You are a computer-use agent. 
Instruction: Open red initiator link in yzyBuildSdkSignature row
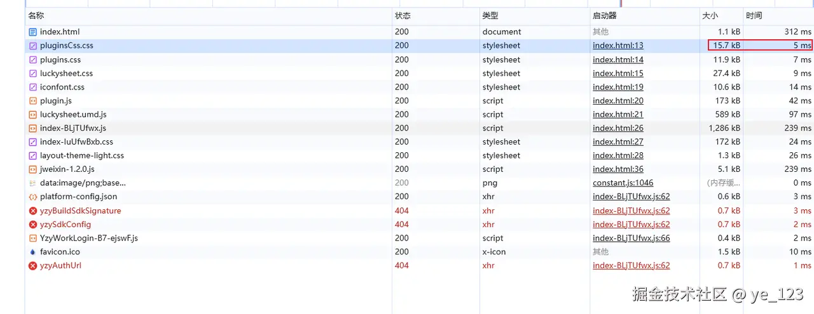tap(631, 211)
